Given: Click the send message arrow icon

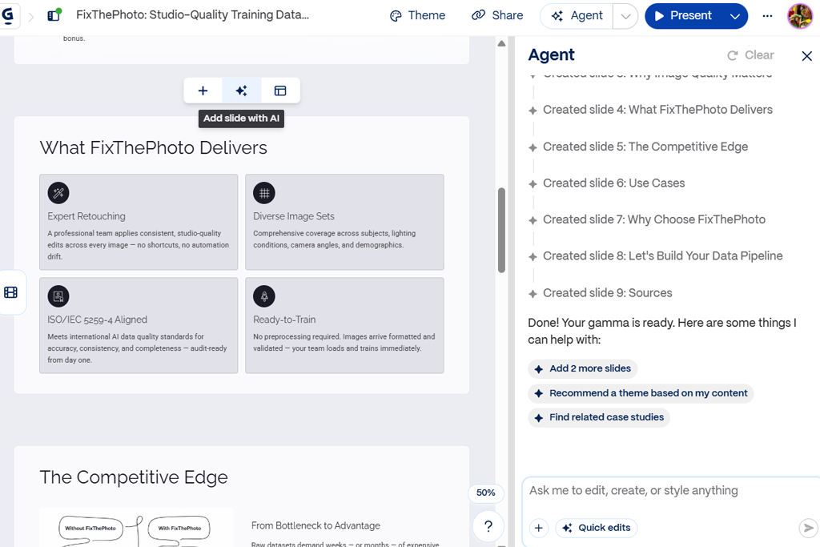Looking at the screenshot, I should pos(808,528).
